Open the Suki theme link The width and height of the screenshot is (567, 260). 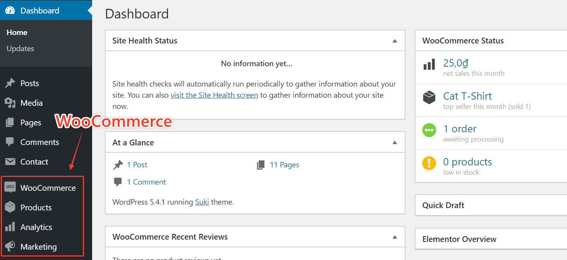202,202
